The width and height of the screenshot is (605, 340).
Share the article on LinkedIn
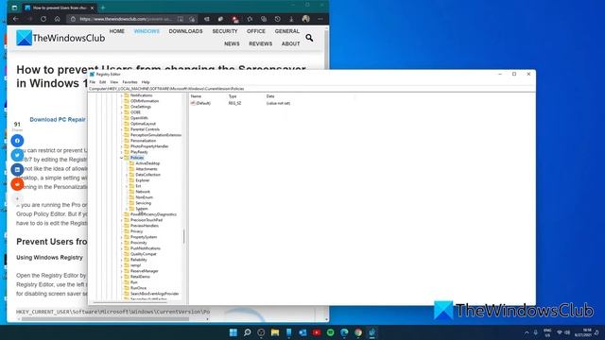click(x=17, y=170)
